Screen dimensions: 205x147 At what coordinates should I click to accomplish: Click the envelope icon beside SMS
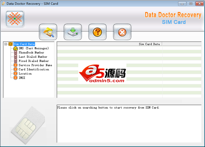tap(16, 48)
